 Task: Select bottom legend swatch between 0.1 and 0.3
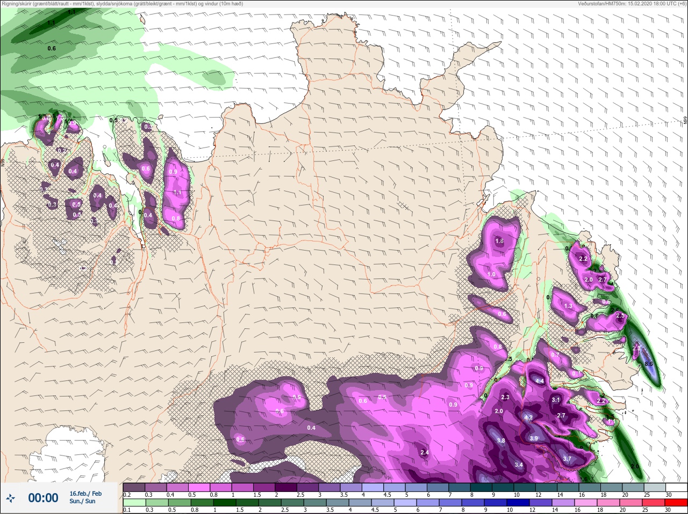(x=134, y=503)
